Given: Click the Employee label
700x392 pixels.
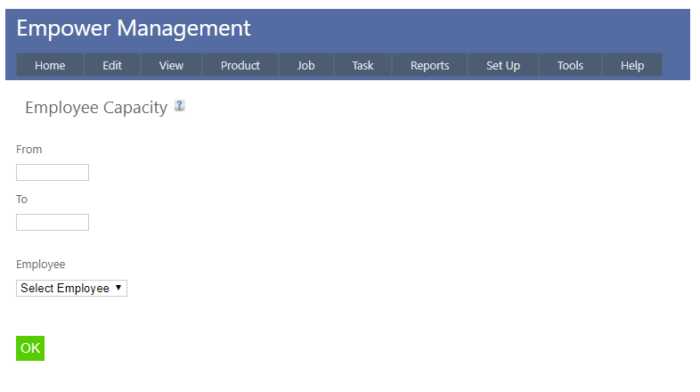Looking at the screenshot, I should tap(41, 265).
